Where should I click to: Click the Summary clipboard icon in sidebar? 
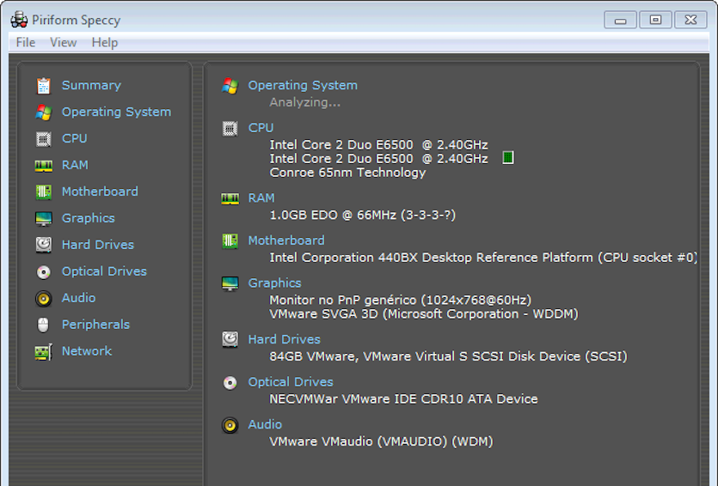44,86
